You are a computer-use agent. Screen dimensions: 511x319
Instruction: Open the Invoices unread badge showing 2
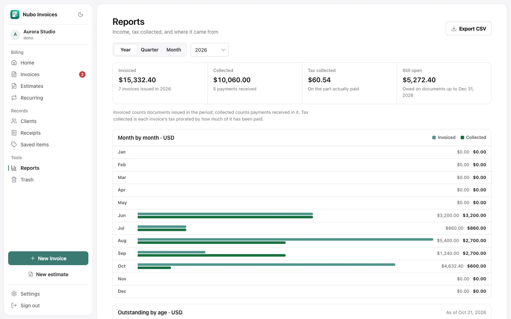(x=82, y=74)
